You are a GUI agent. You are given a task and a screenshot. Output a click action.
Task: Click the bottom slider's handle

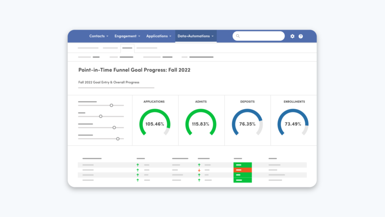coord(118,139)
